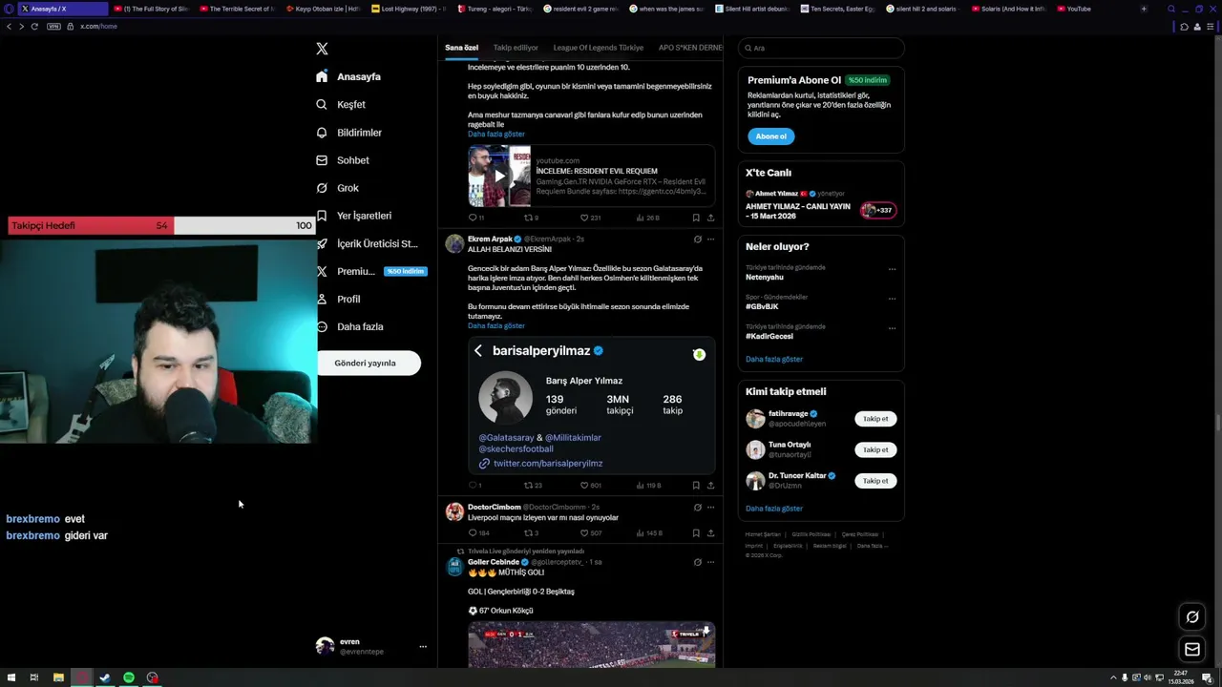This screenshot has height=687, width=1222.
Task: Reply to Ekrem Arpak's post
Action: pyautogui.click(x=474, y=486)
